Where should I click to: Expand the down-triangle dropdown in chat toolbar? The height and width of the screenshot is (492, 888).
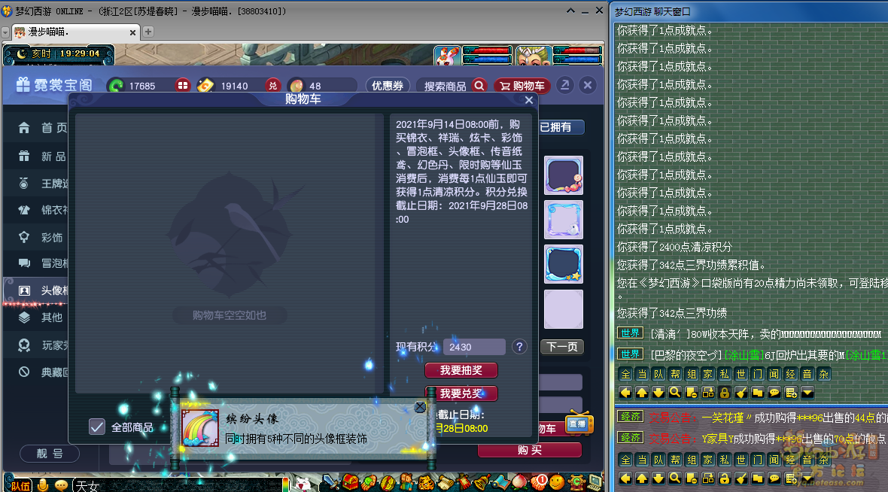pos(807,392)
